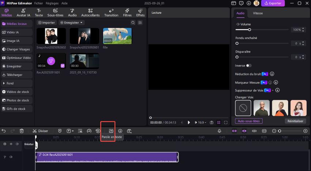Click the Diviser scissors tool
This screenshot has width=311, height=171.
click(x=40, y=131)
